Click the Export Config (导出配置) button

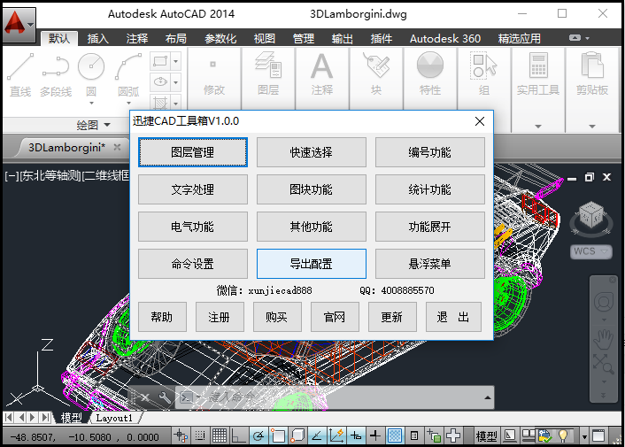(x=312, y=264)
